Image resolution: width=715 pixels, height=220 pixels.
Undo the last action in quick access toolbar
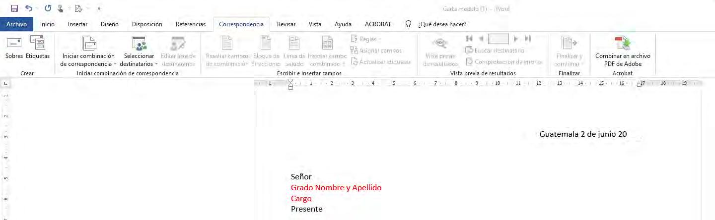click(x=28, y=8)
